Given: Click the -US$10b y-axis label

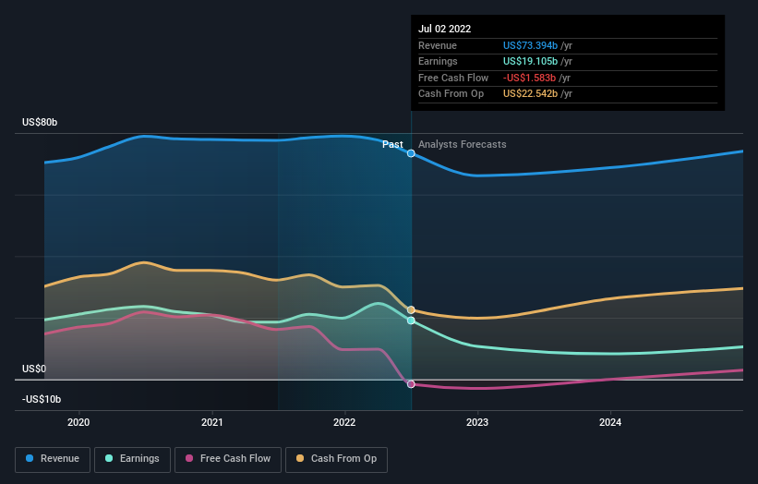Looking at the screenshot, I should coord(42,399).
